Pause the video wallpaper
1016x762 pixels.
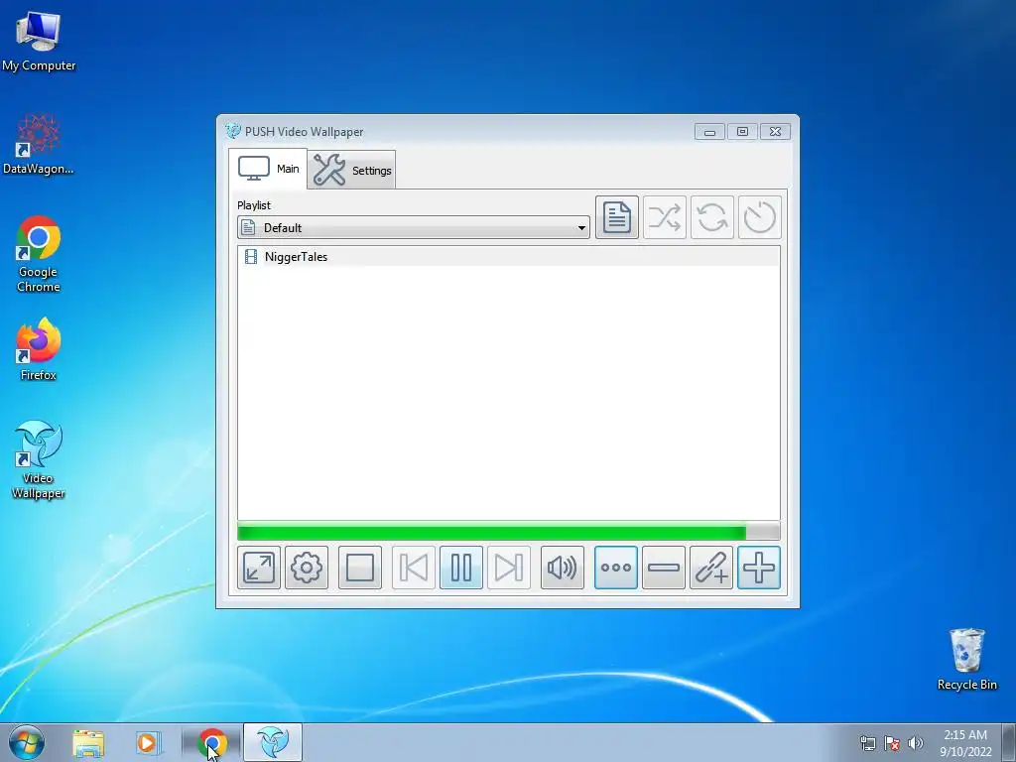pos(461,568)
